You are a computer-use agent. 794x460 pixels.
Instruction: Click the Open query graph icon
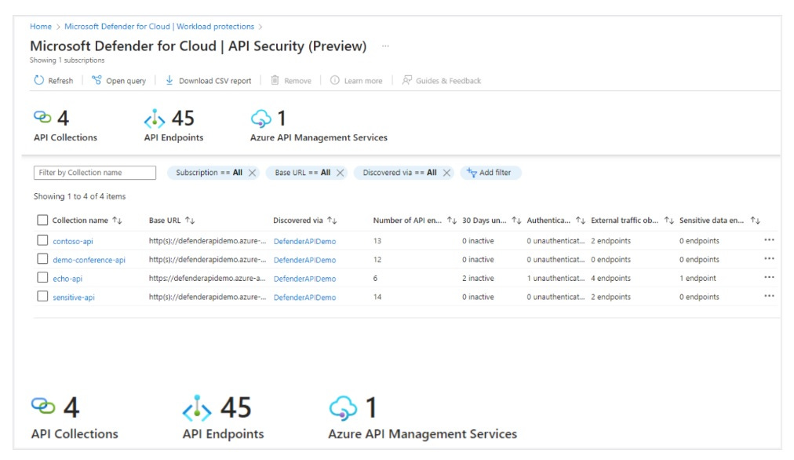[97, 80]
